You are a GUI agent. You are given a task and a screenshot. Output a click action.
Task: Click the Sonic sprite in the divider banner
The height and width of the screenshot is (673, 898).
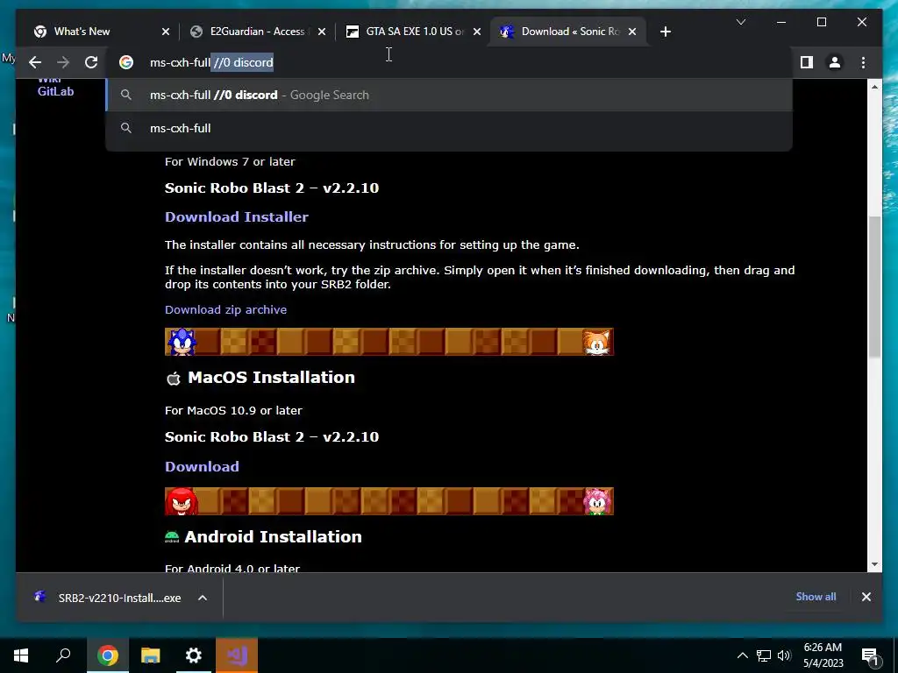click(182, 342)
